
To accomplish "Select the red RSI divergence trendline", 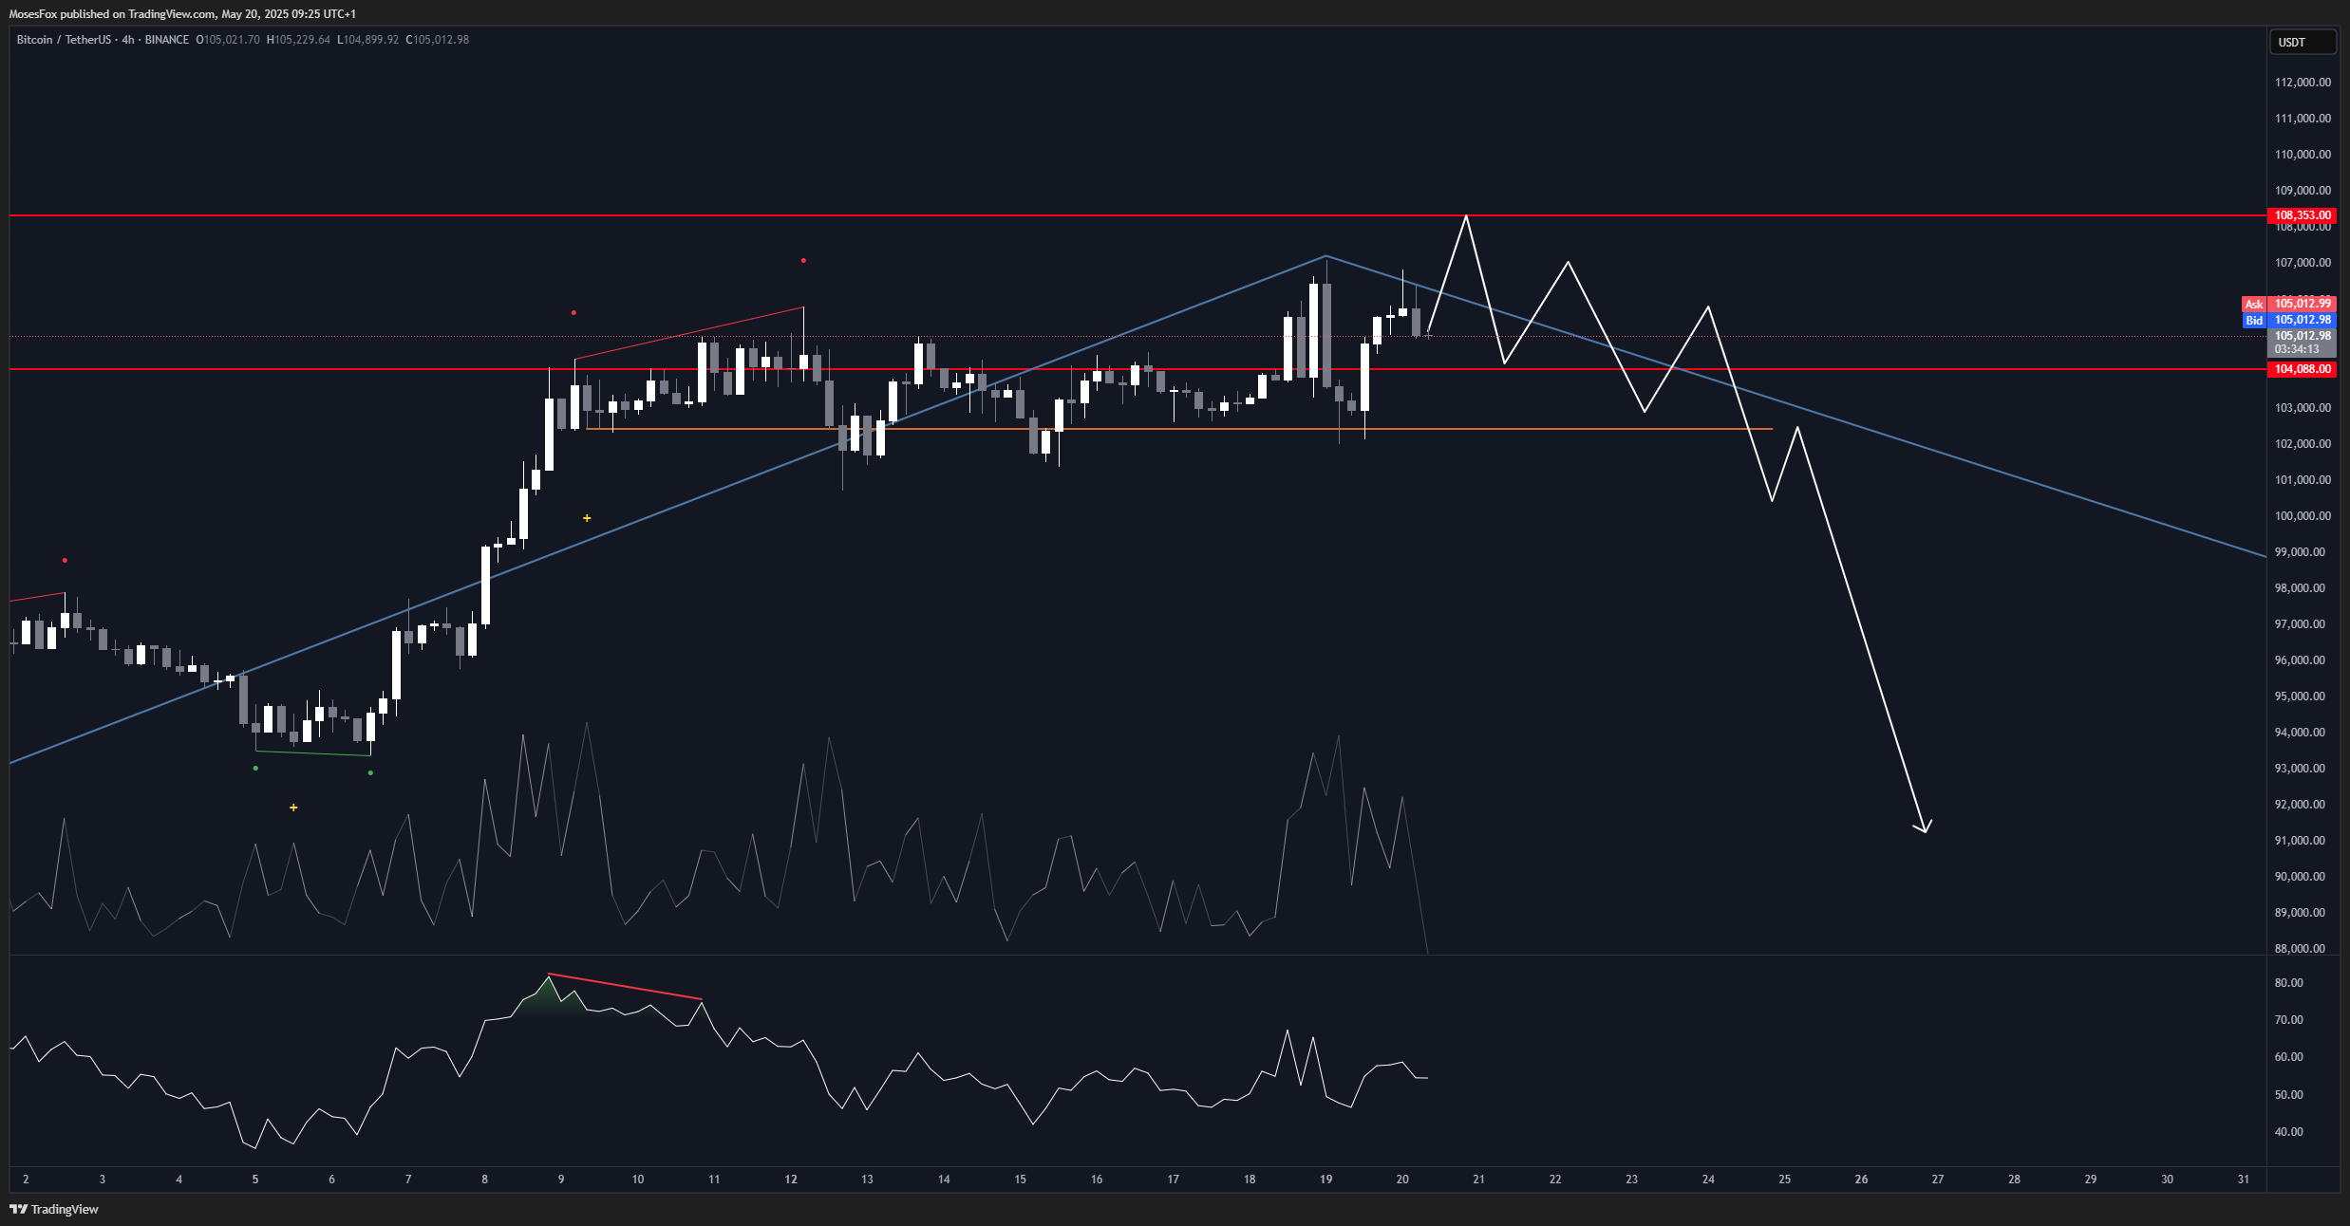I will (625, 987).
